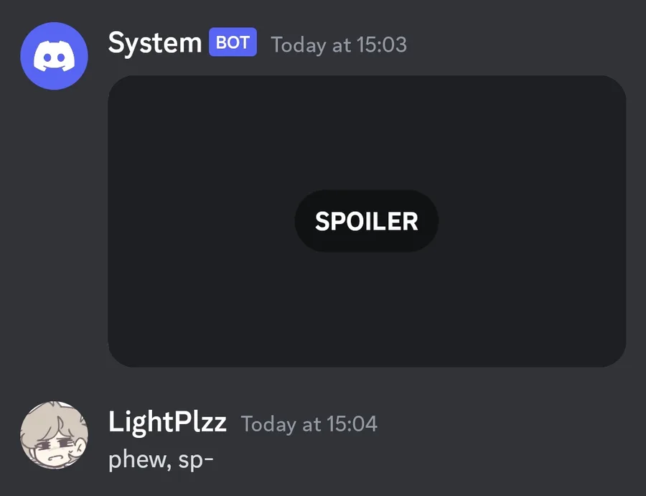Click the "Today at 15:03" timestamp
This screenshot has height=496, width=646.
(x=339, y=45)
